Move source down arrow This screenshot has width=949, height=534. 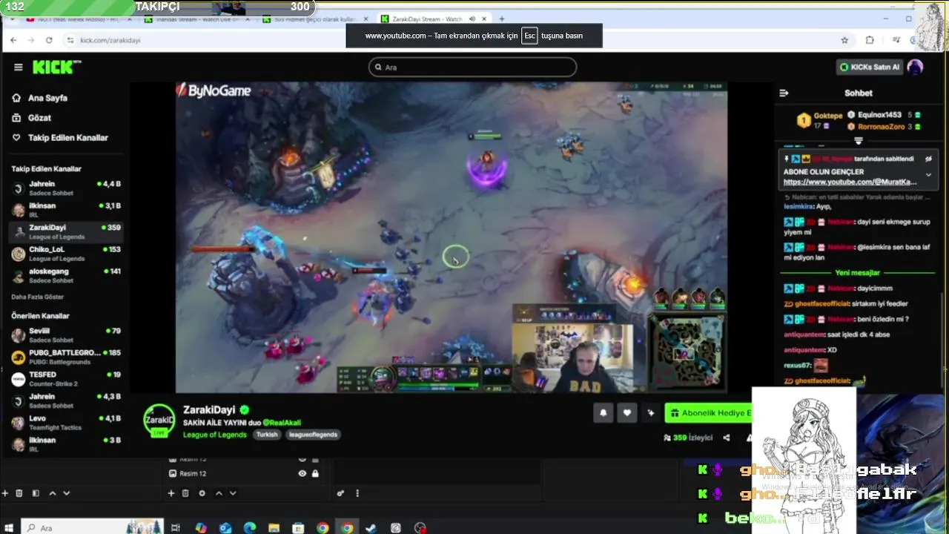[x=233, y=493]
